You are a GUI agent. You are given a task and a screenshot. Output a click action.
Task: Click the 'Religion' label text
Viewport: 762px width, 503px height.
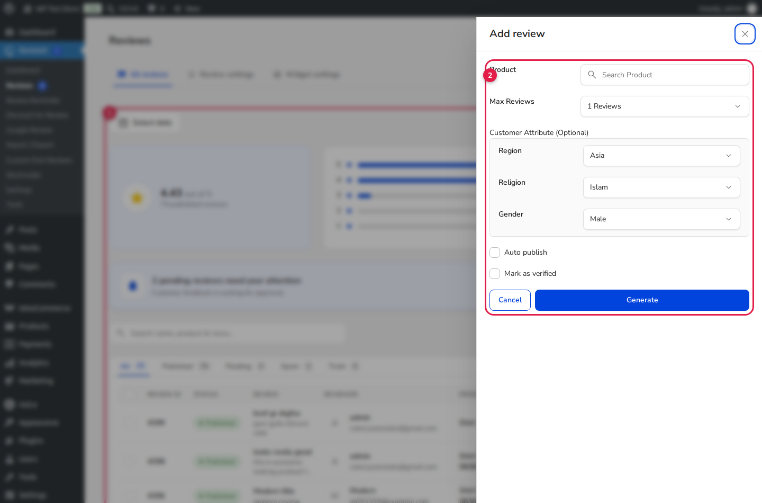click(512, 183)
